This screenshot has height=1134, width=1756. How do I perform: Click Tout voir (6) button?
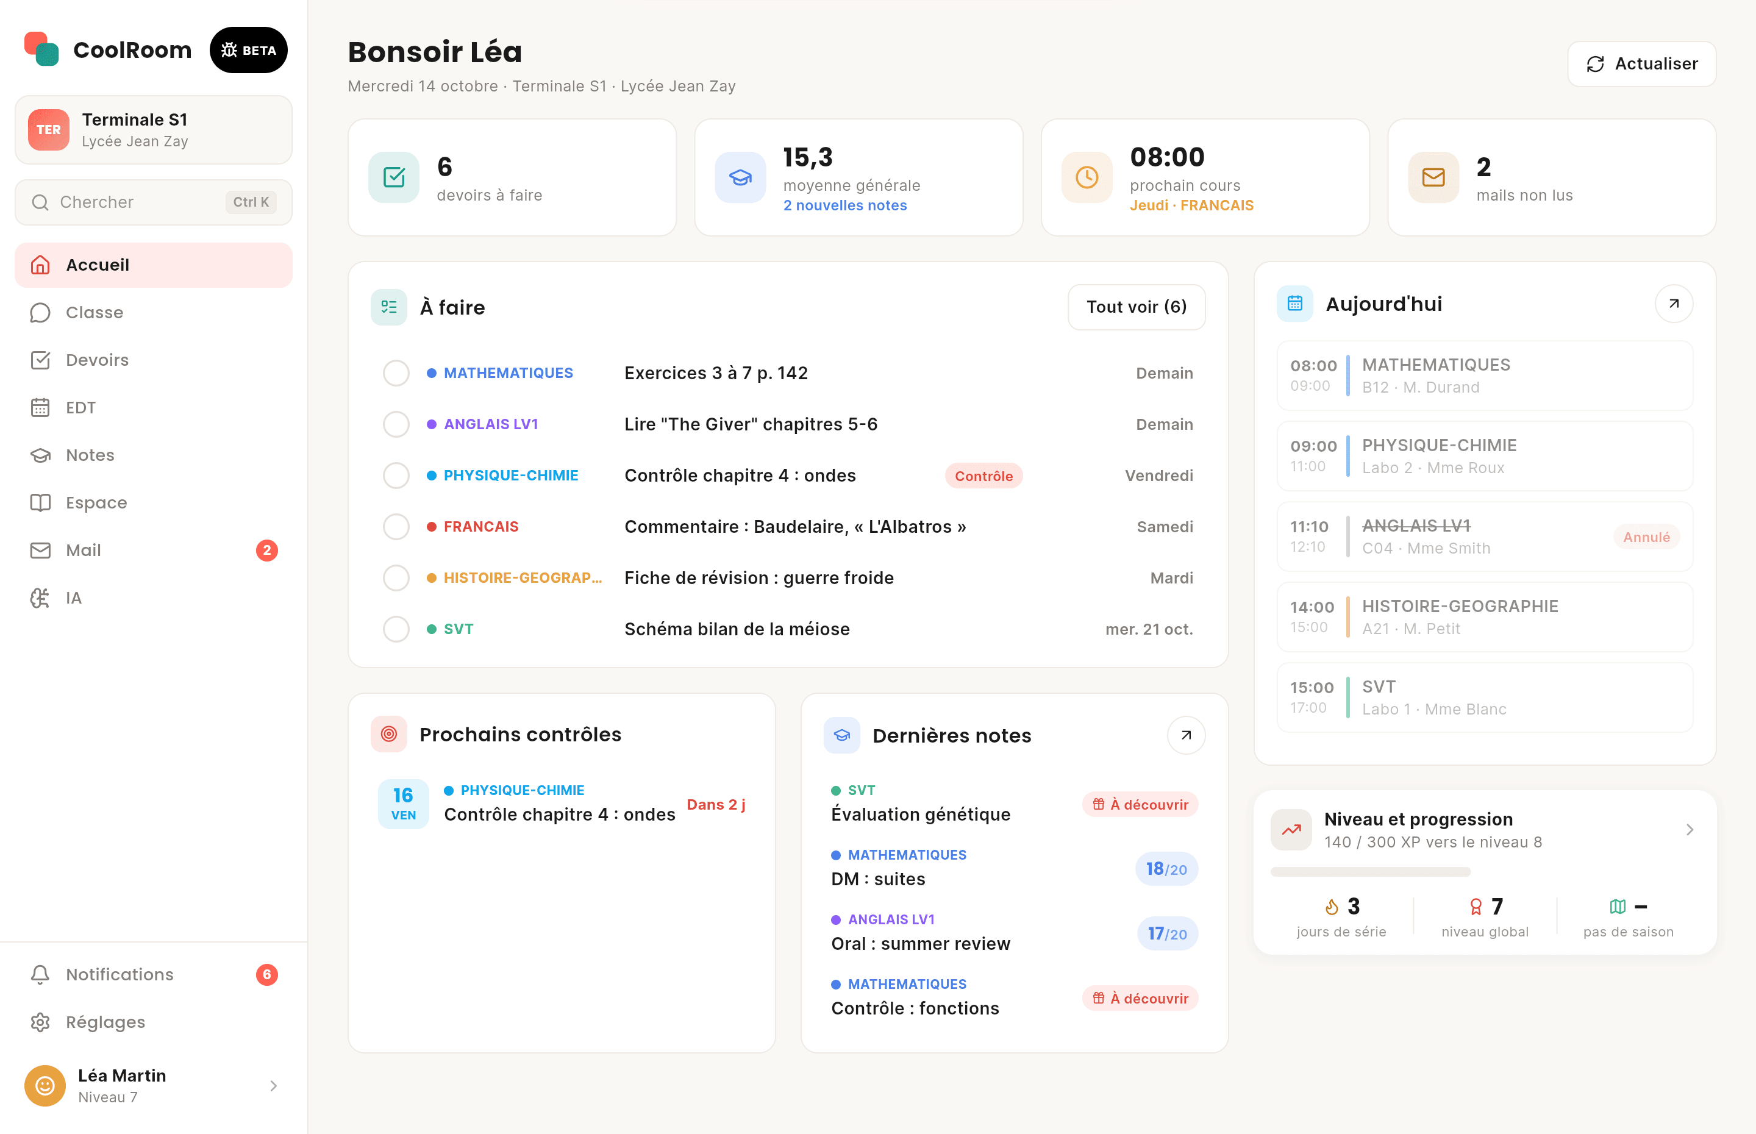tap(1136, 307)
